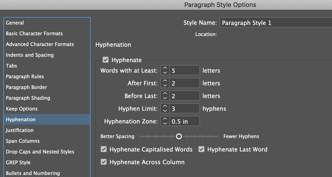Screen dimensions: 332x177
Task: Disable Hyphenate Across Column
Action: pos(104,162)
